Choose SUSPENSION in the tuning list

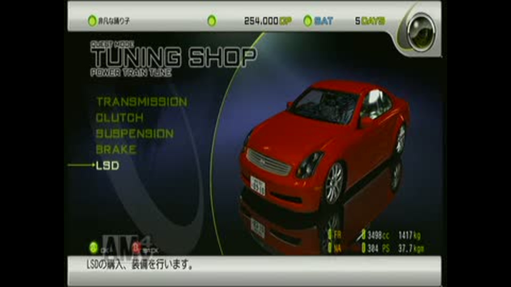[x=135, y=134]
